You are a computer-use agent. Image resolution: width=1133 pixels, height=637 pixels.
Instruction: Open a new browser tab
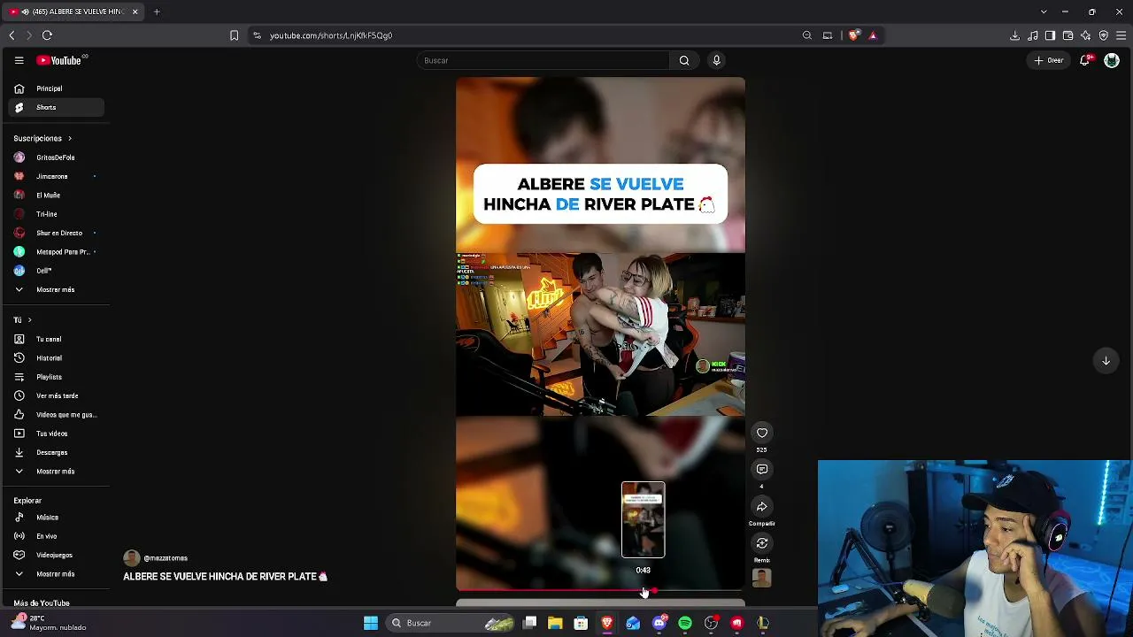(157, 12)
